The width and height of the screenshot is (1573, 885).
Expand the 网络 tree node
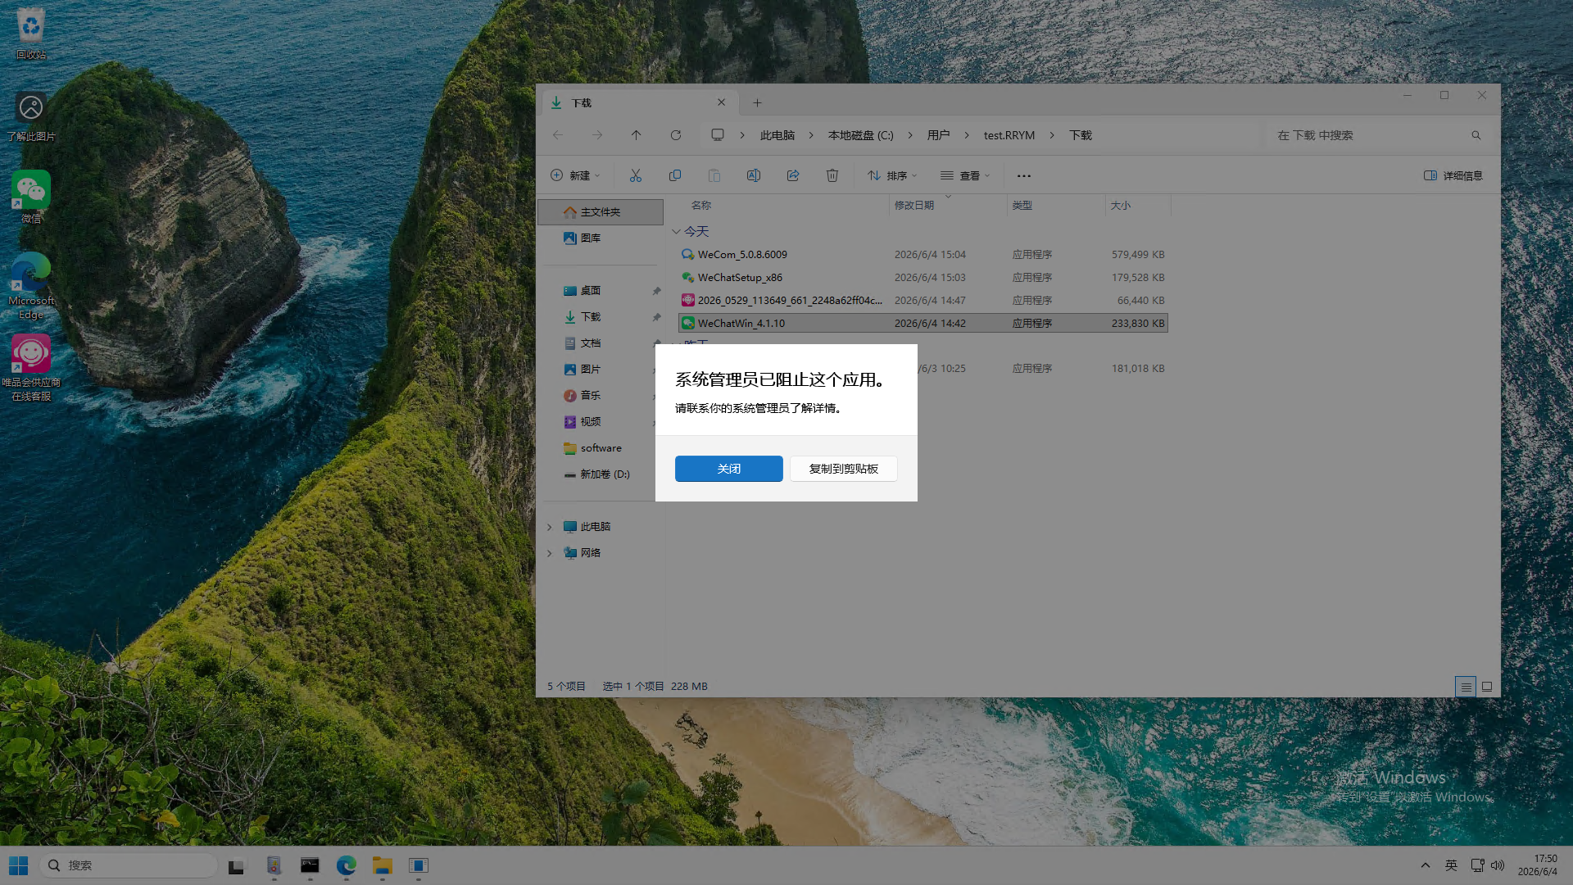(x=550, y=553)
